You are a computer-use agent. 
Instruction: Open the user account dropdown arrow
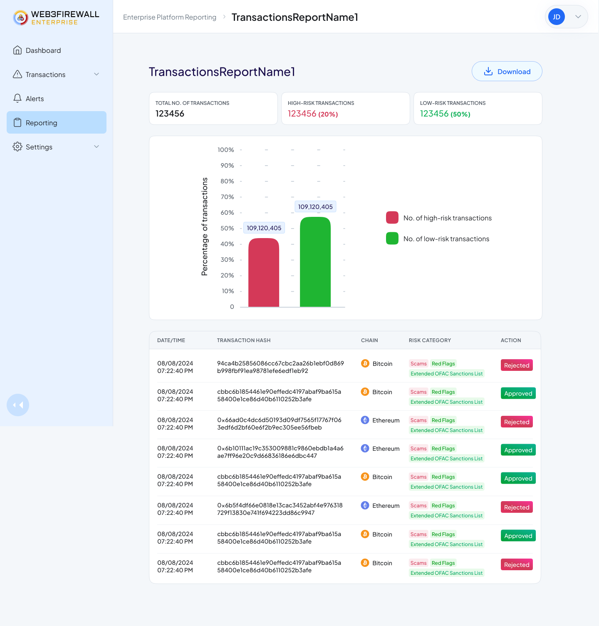578,17
